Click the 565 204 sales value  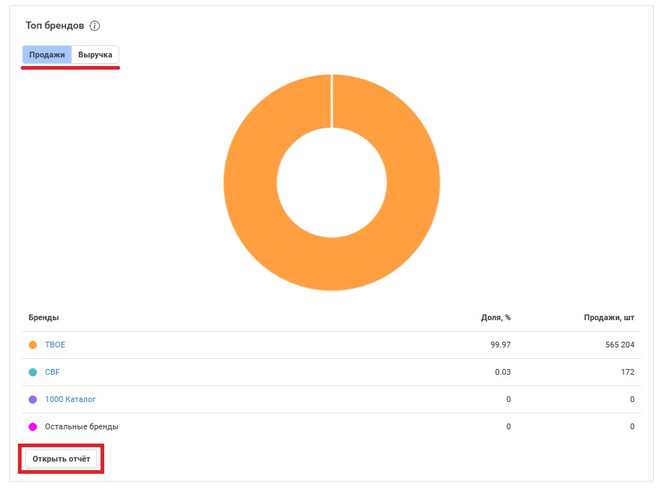(620, 345)
